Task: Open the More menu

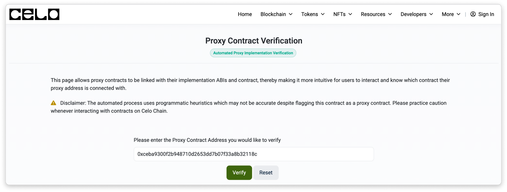Action: [x=447, y=14]
